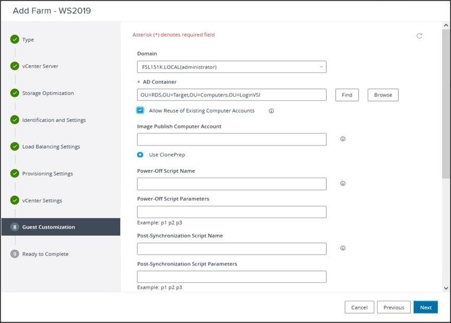
Task: Click the refresh icon at top right
Action: [419, 36]
